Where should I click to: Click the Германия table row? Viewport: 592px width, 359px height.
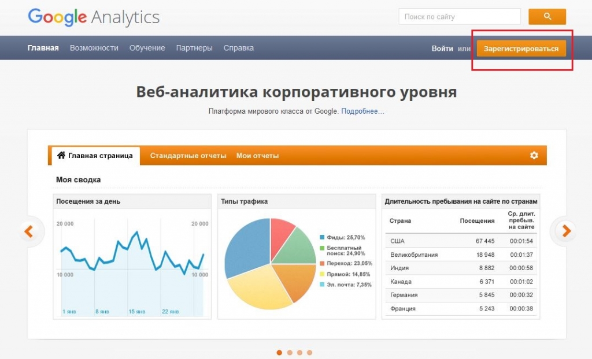click(461, 295)
